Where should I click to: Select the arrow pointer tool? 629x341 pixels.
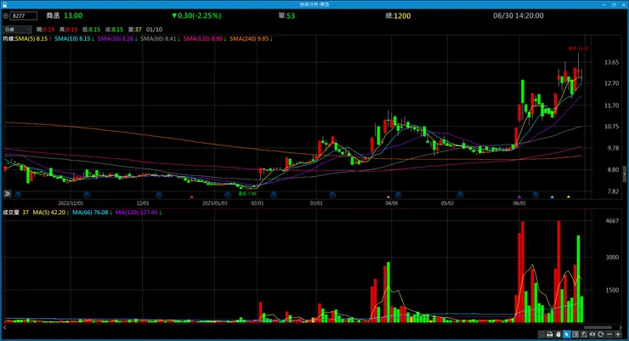[566, 334]
